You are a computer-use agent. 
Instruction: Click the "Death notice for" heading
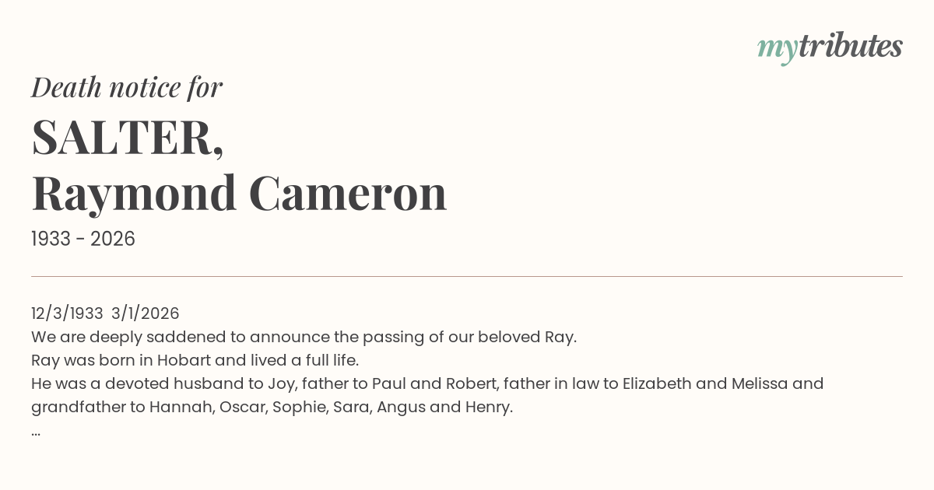click(127, 88)
